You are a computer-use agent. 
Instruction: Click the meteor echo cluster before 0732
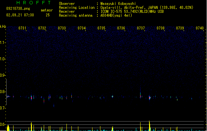pyautogui.click(x=31, y=98)
